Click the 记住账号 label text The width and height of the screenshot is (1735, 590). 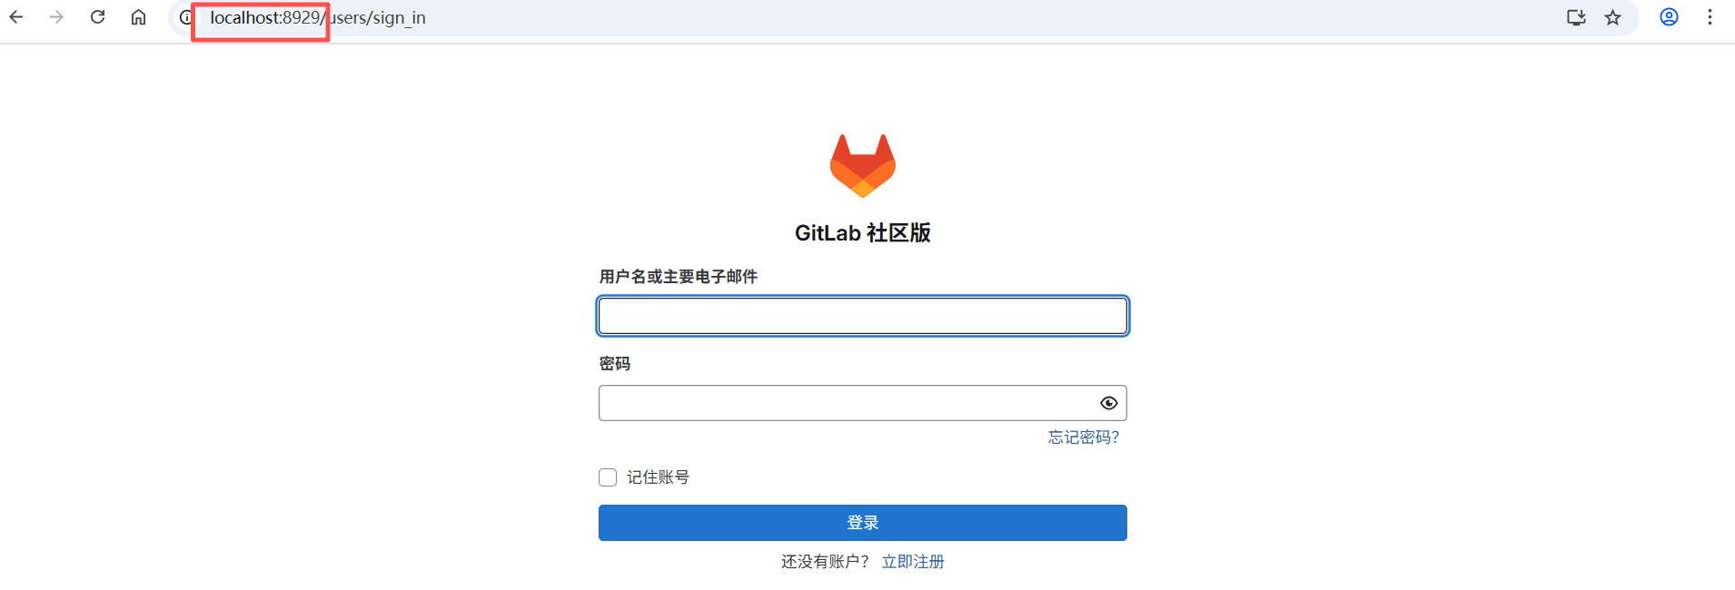tap(658, 477)
